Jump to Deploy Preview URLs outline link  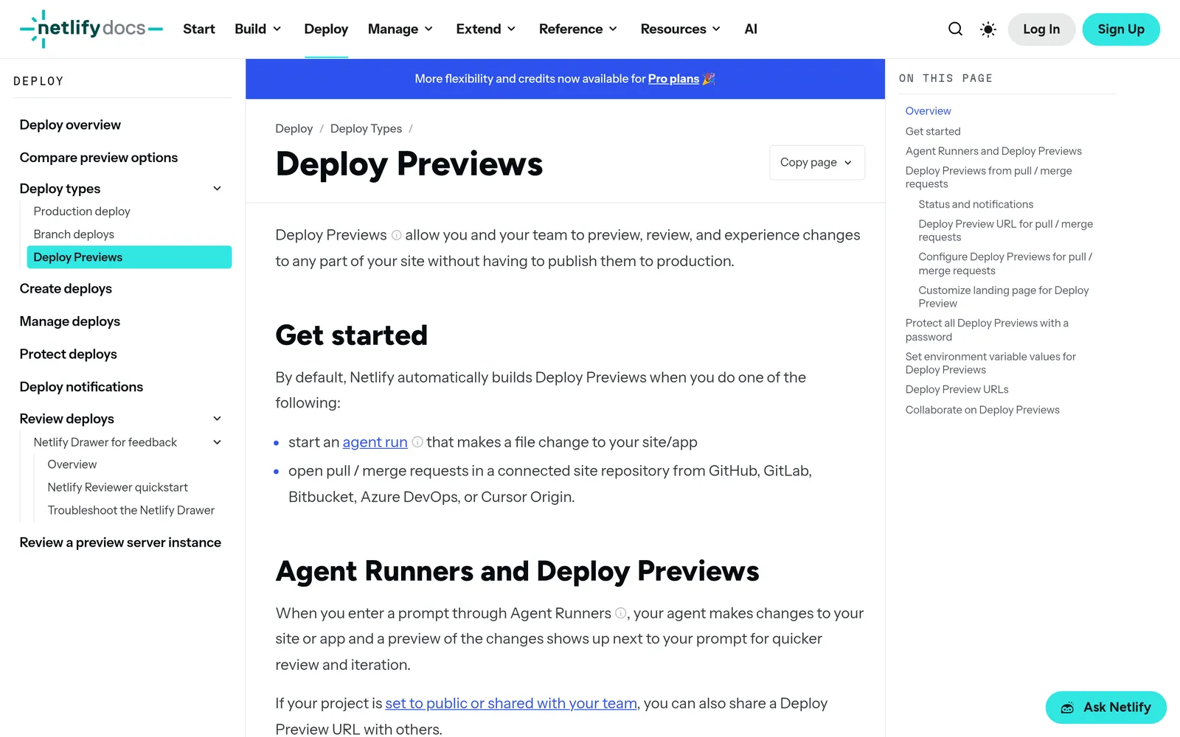point(957,389)
